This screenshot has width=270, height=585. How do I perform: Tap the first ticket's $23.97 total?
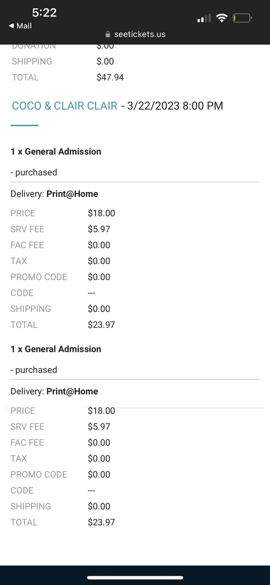tap(101, 325)
